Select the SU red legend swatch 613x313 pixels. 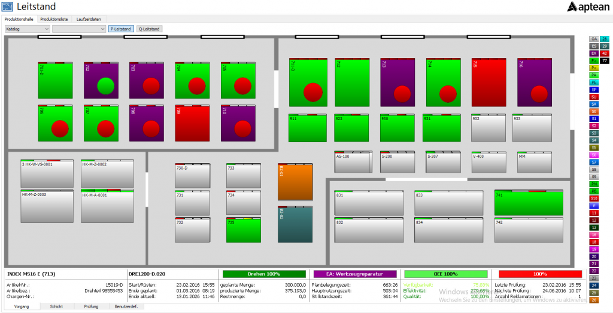[x=594, y=96]
